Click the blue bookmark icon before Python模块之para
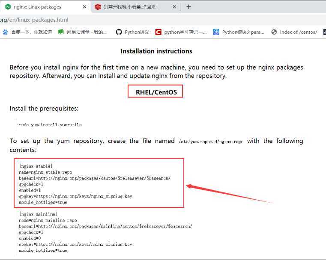 pyautogui.click(x=216, y=32)
